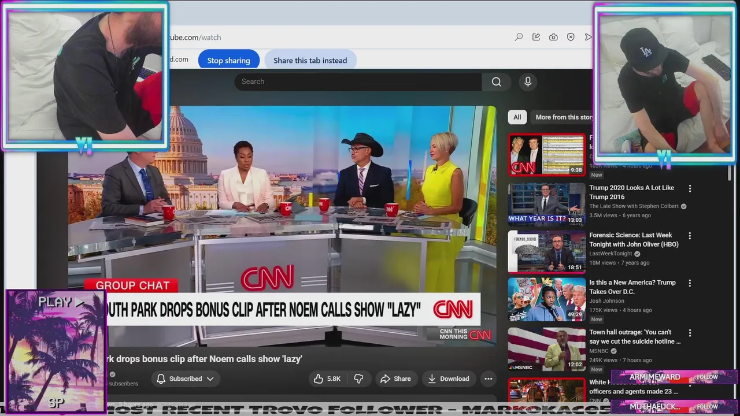Image resolution: width=740 pixels, height=416 pixels.
Task: Open options menu for Trump 2020 Looks video
Action: pos(690,188)
